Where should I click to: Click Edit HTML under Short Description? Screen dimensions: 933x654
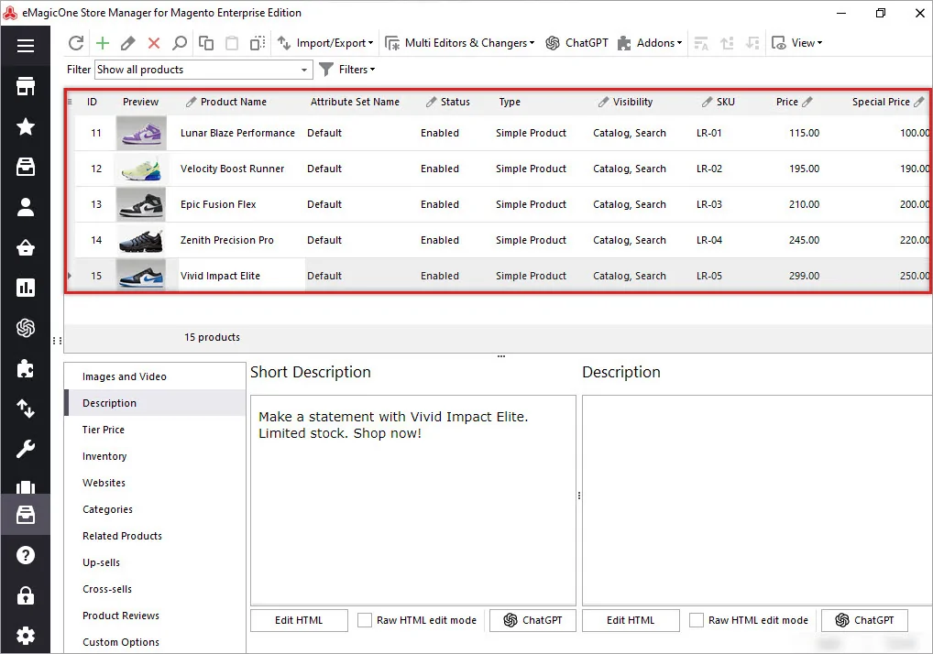(299, 620)
